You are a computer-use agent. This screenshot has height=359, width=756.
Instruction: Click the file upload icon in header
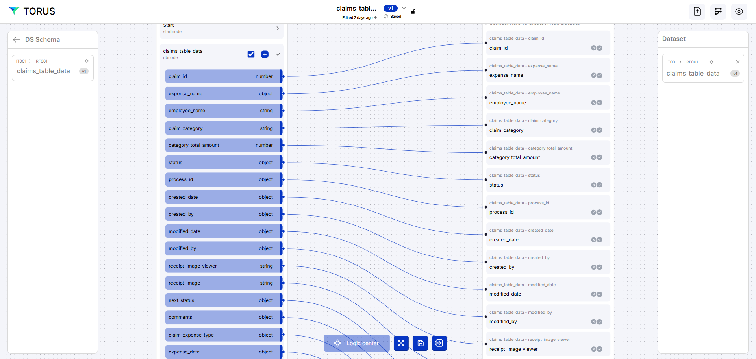coord(697,11)
